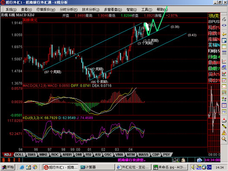
Task: Switch to the MASS indicator tab
Action: pos(143,155)
